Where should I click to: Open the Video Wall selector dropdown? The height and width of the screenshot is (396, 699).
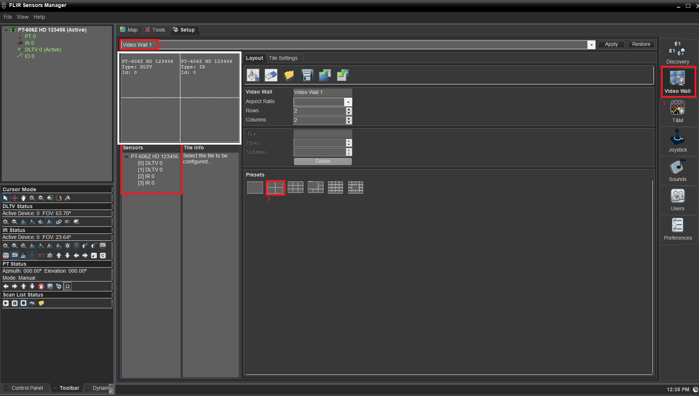pyautogui.click(x=591, y=44)
